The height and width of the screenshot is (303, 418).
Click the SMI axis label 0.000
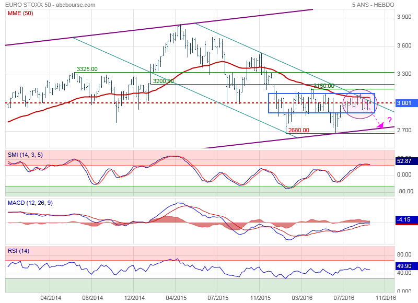pos(404,174)
